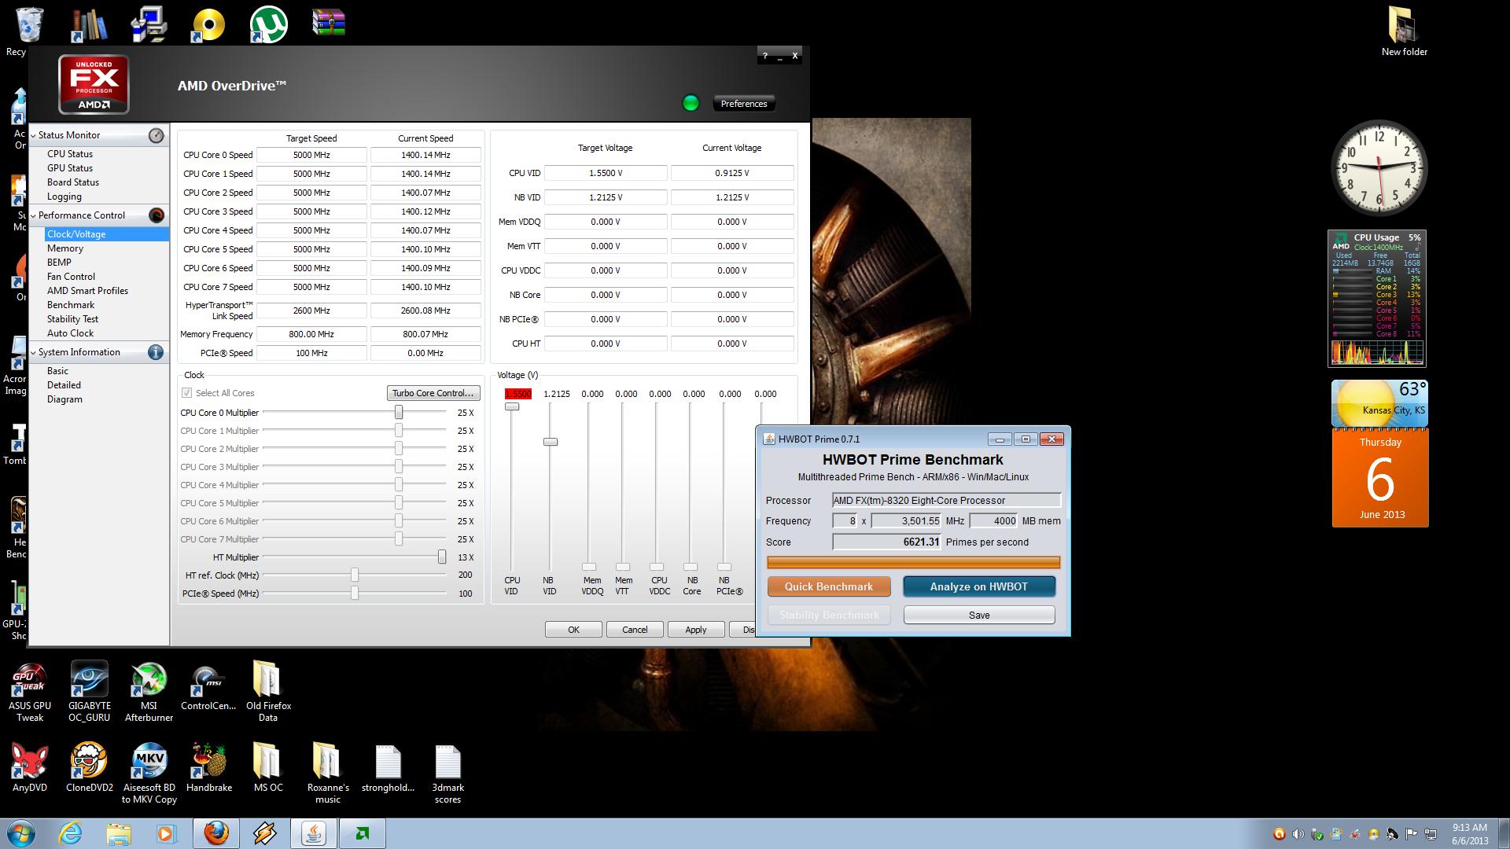The width and height of the screenshot is (1510, 849).
Task: Open the uTorrent desktop shortcut
Action: (268, 24)
